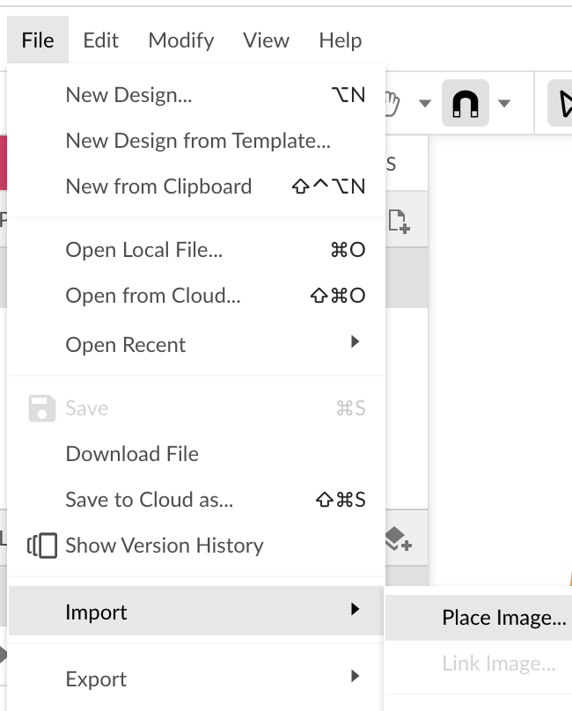572x711 pixels.
Task: Select the pointer arrow tool
Action: pyautogui.click(x=562, y=103)
